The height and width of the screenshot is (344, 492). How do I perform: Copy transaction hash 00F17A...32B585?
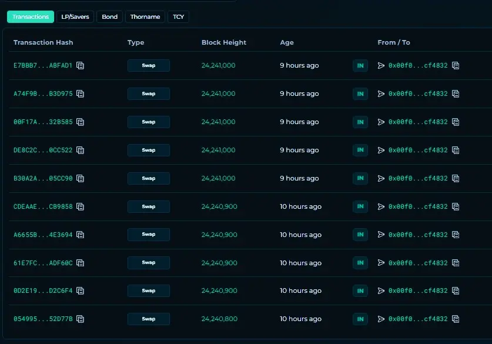pos(81,122)
